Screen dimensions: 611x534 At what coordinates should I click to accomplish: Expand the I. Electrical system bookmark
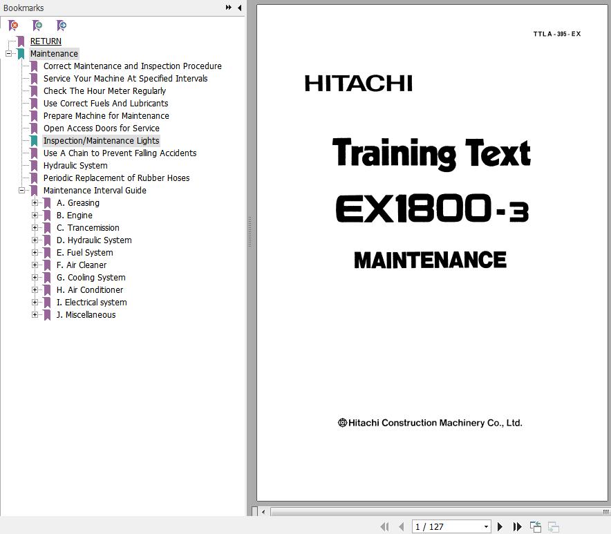pyautogui.click(x=35, y=303)
